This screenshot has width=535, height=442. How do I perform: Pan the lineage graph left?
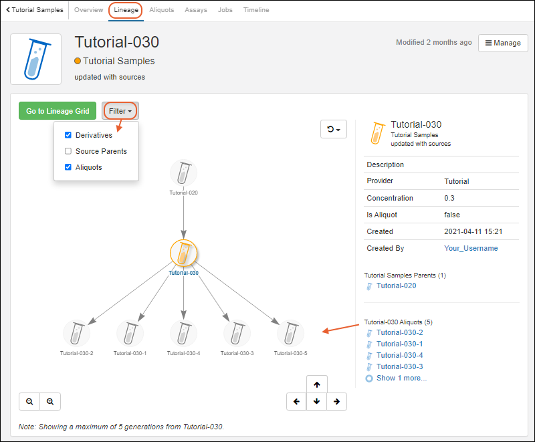pos(296,401)
